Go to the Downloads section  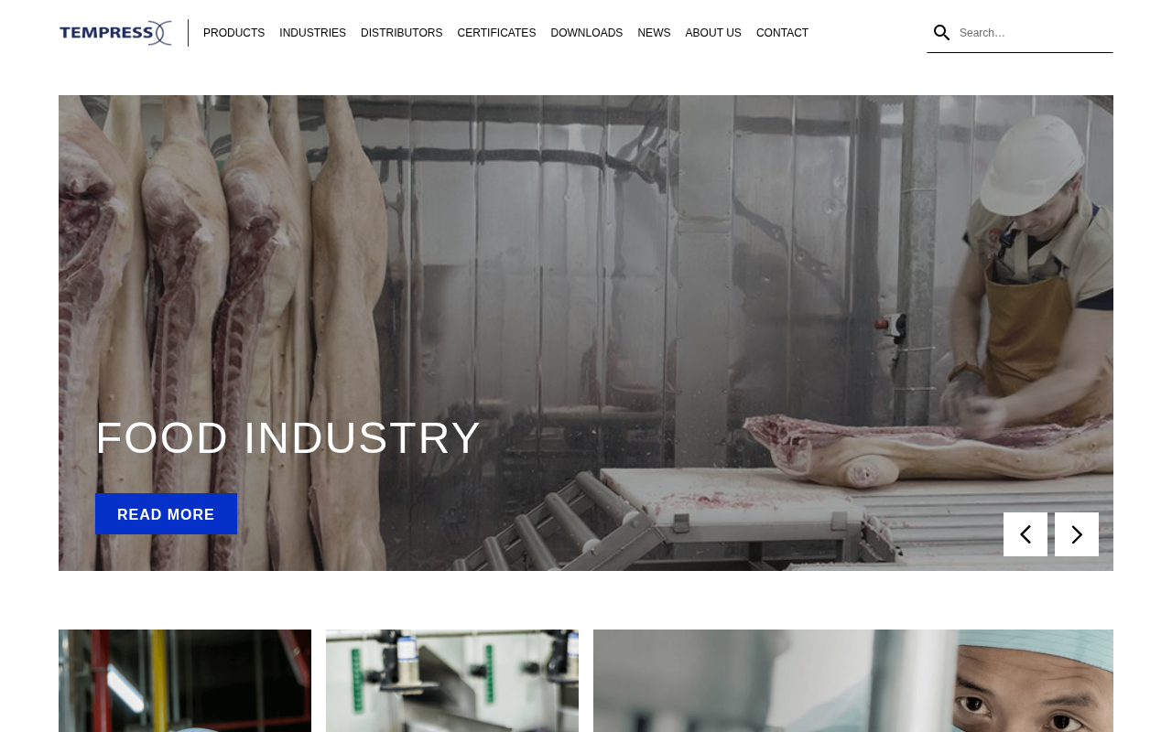(x=587, y=33)
